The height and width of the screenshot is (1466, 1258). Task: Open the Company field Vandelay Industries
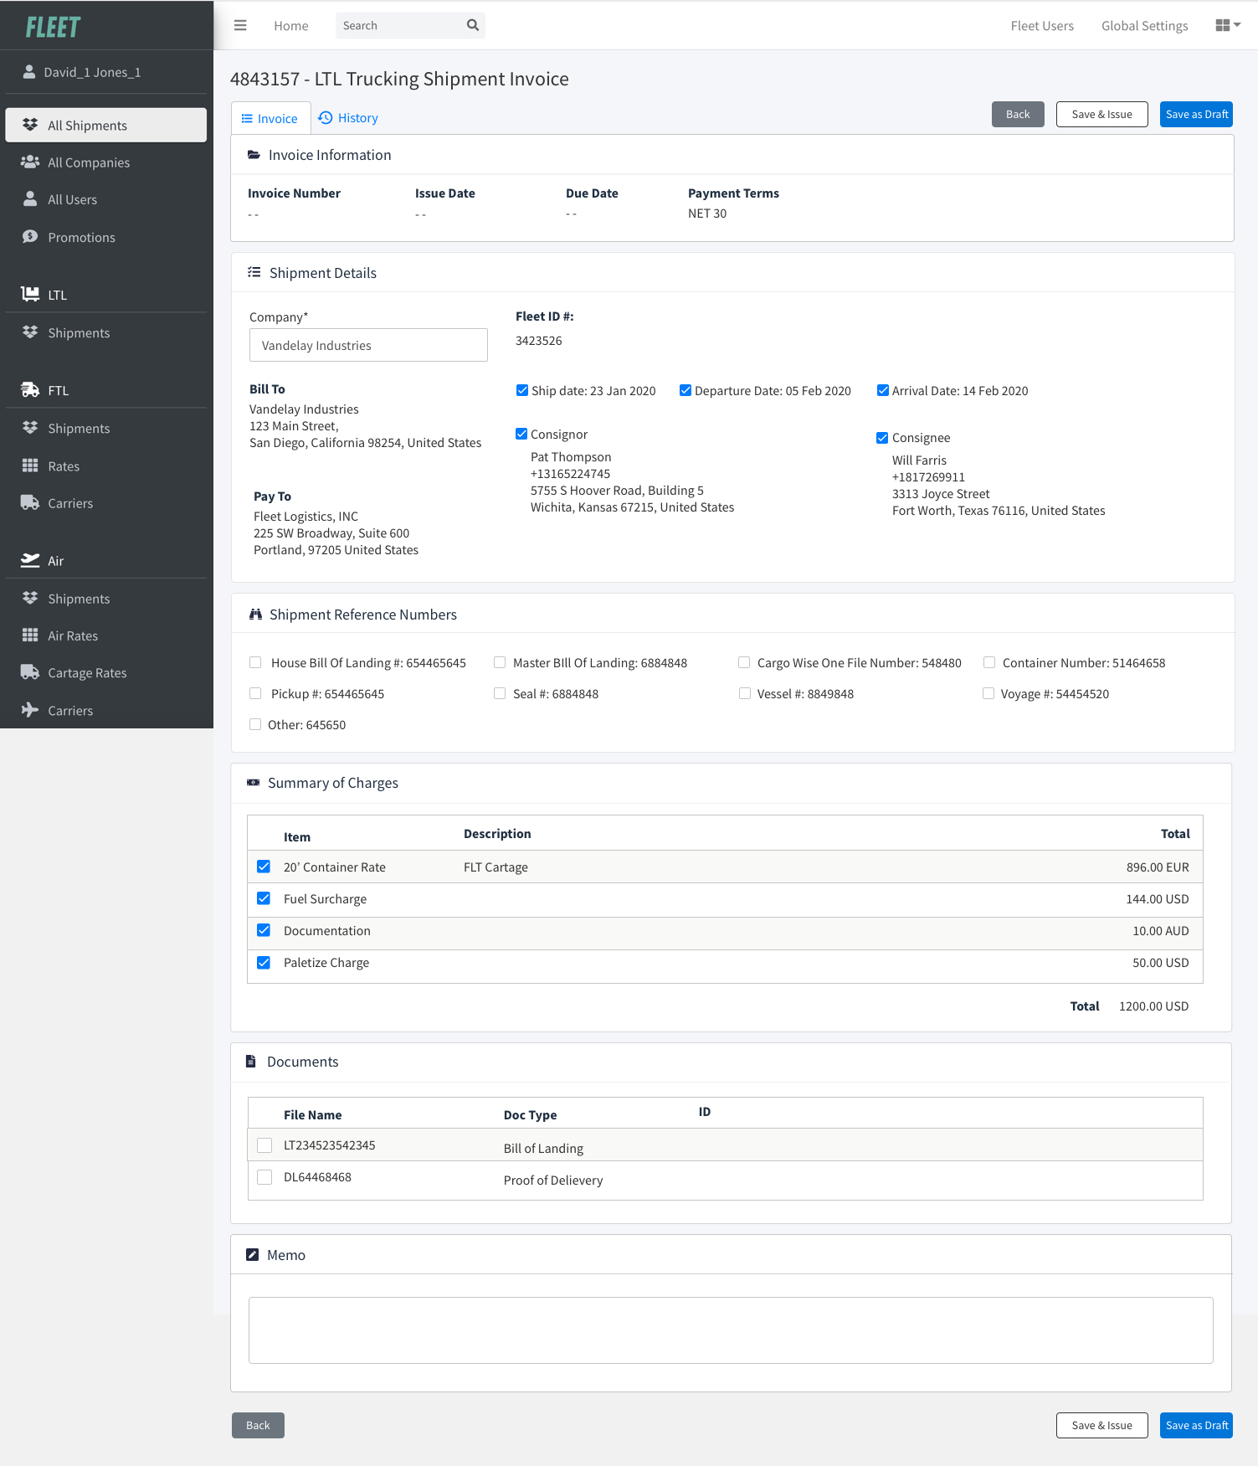[368, 345]
